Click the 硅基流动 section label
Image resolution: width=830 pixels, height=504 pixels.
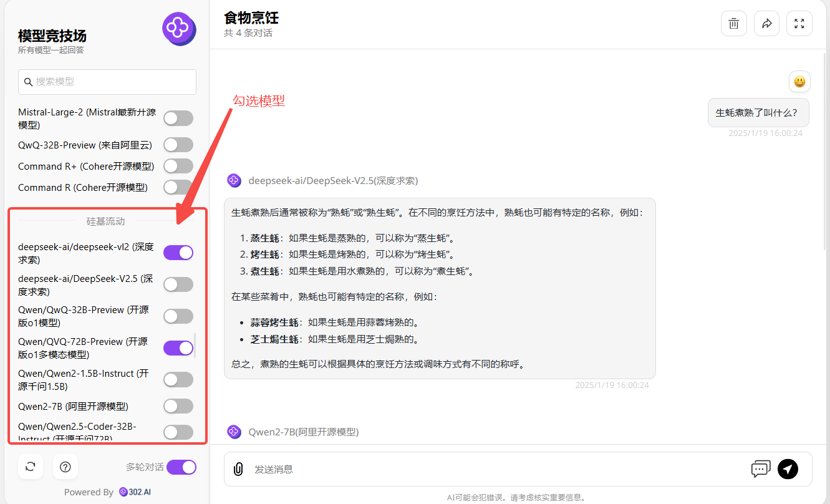[x=105, y=221]
